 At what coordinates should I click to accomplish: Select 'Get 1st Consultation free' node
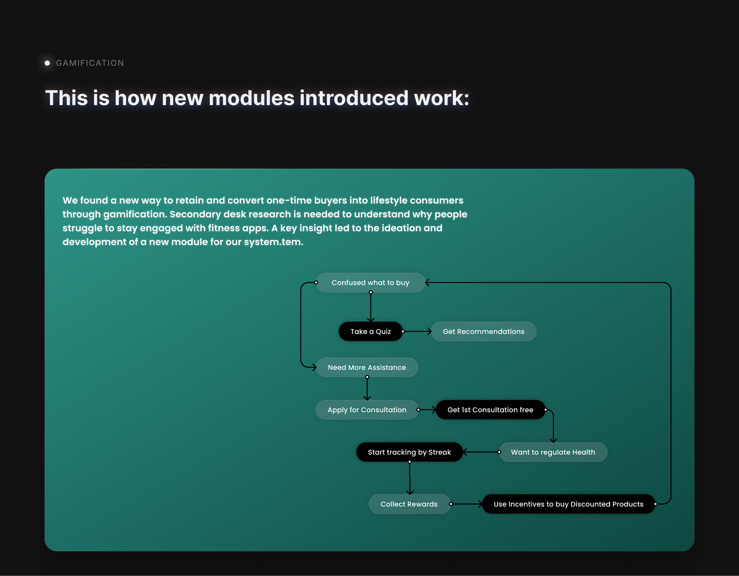[x=490, y=410]
